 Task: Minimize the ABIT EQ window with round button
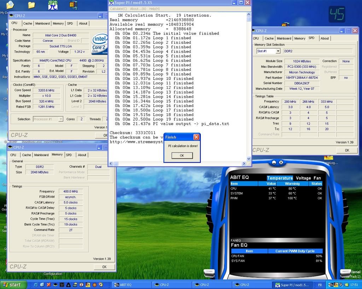pos(274,163)
